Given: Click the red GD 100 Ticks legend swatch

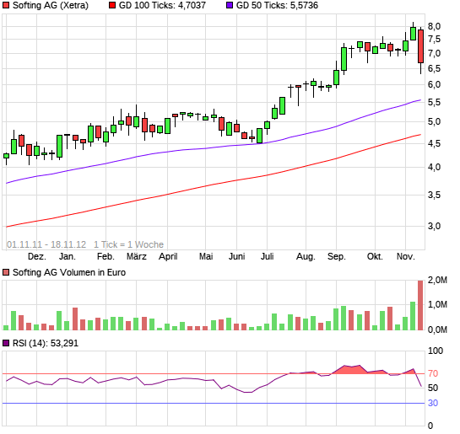Looking at the screenshot, I should (x=111, y=5).
